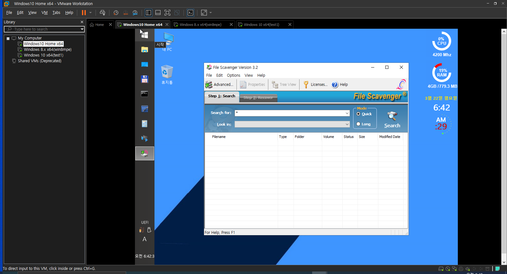
Task: Open Properties from File Scavenger toolbar
Action: [253, 85]
